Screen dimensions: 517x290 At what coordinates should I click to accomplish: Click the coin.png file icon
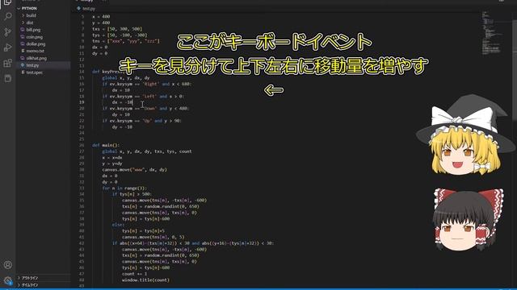pyautogui.click(x=23, y=37)
